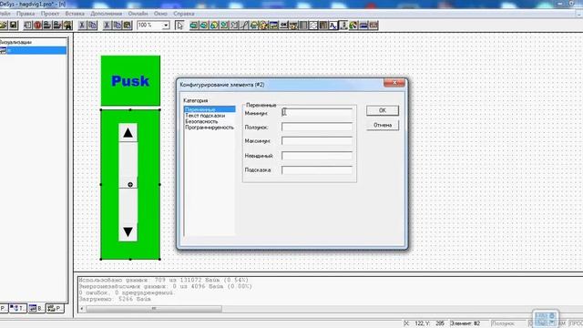Click the Невидимый input field
The height and width of the screenshot is (328, 583).
(317, 156)
